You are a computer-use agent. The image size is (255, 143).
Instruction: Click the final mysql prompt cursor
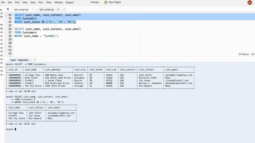tap(16, 129)
